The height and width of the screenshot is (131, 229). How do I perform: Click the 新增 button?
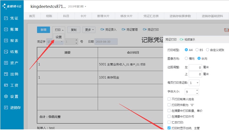(43, 30)
